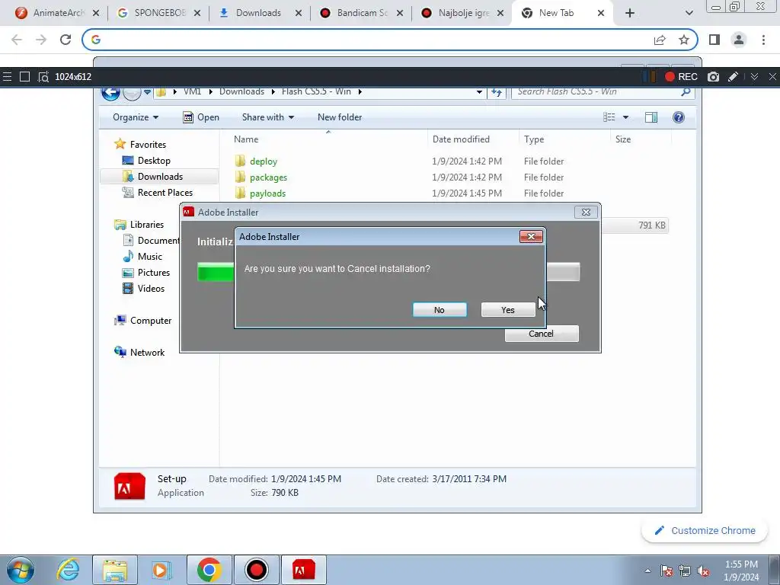
Task: Open the Chrome profile icon
Action: coord(739,40)
